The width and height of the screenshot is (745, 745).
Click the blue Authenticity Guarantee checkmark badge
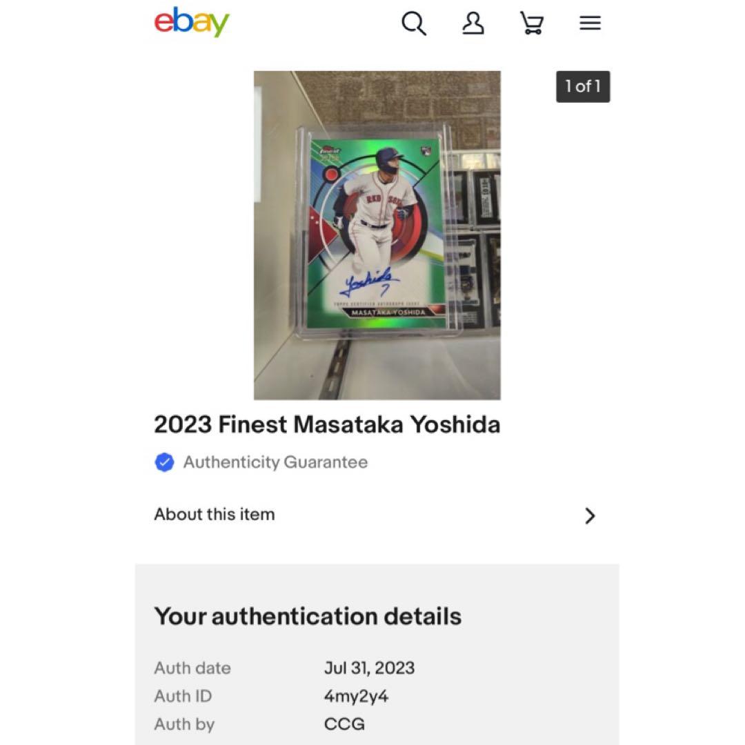[164, 462]
